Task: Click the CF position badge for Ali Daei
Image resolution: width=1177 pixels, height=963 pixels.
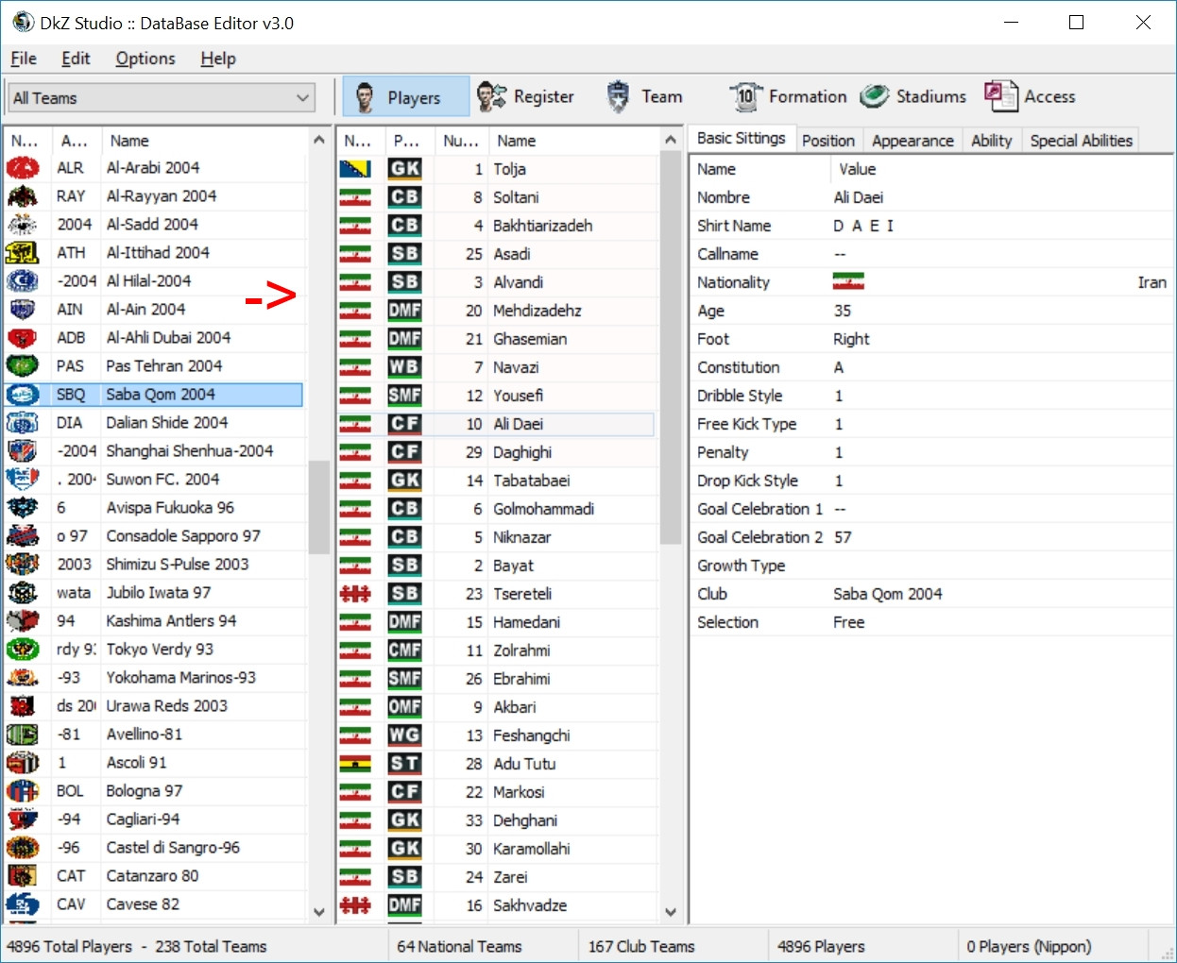Action: [404, 424]
